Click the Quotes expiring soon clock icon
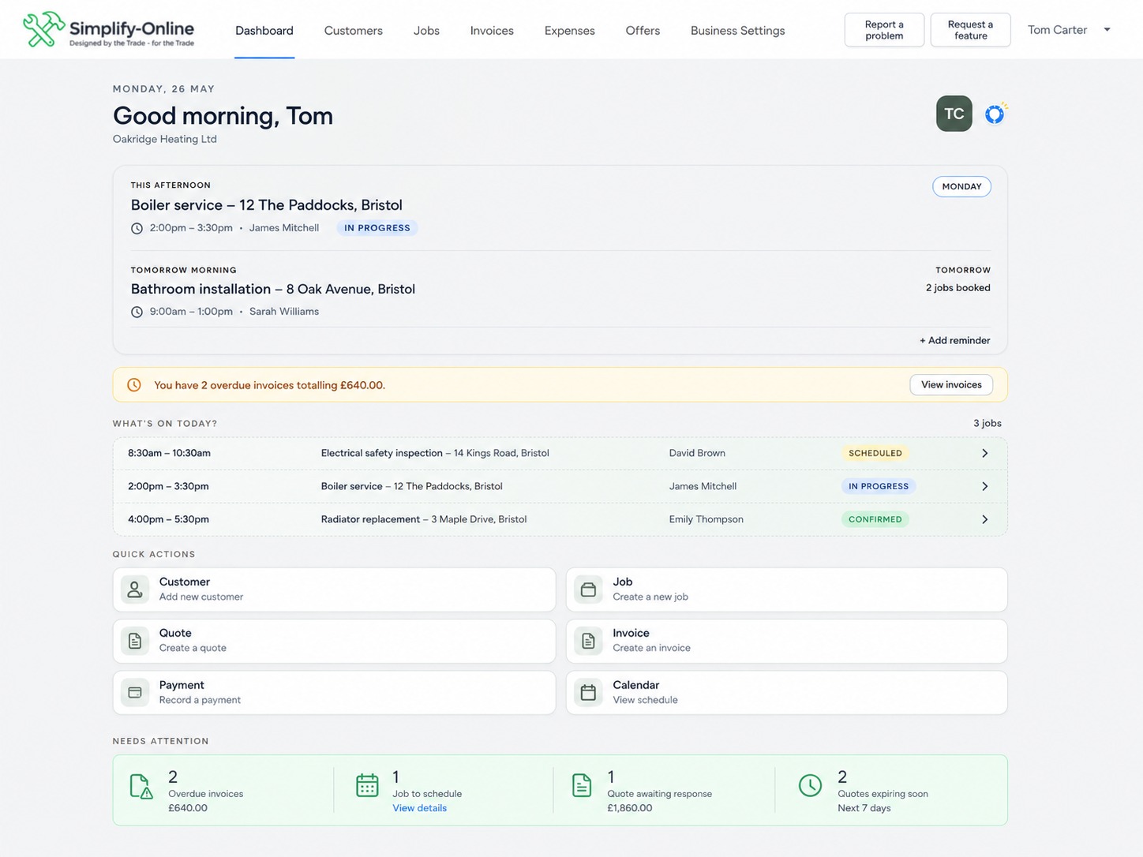 coord(810,785)
